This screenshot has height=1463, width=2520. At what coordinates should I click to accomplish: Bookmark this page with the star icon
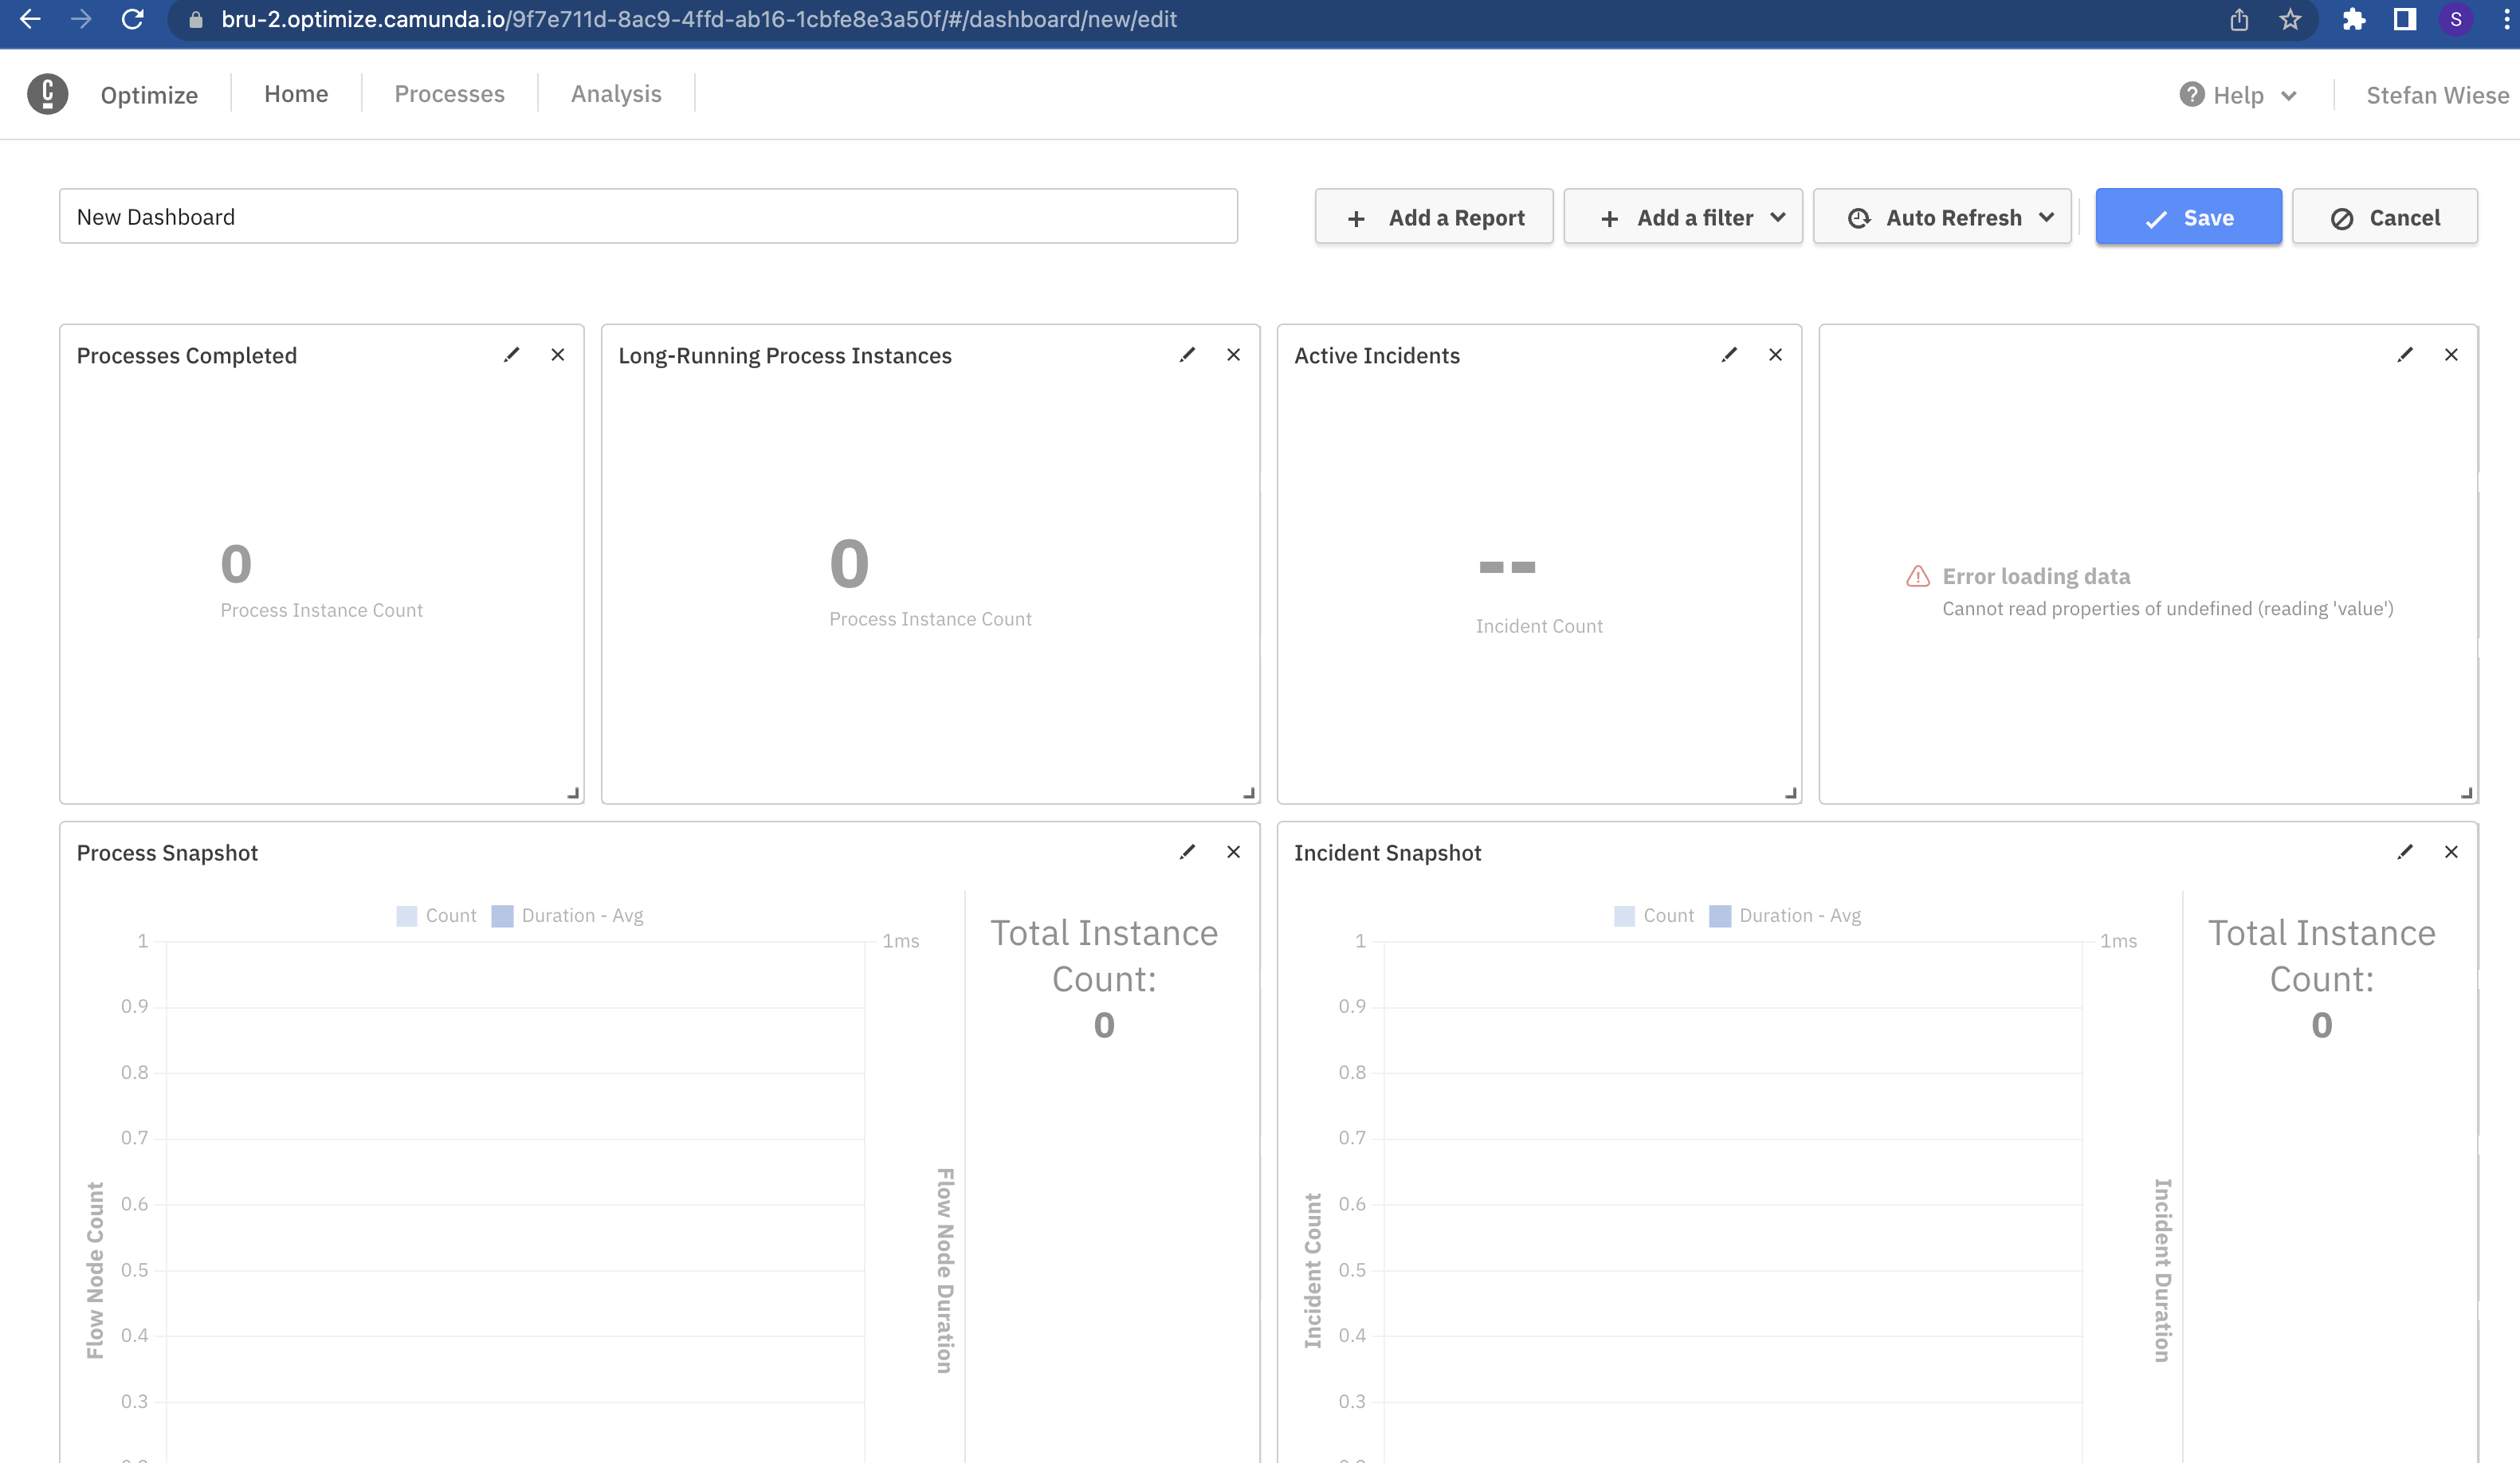pyautogui.click(x=2290, y=20)
